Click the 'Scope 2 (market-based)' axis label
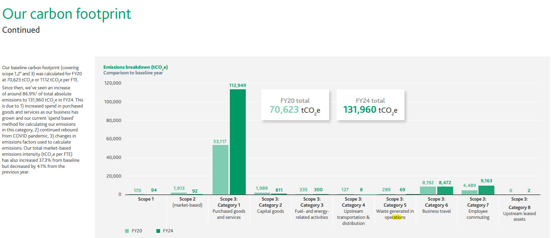 (x=186, y=202)
